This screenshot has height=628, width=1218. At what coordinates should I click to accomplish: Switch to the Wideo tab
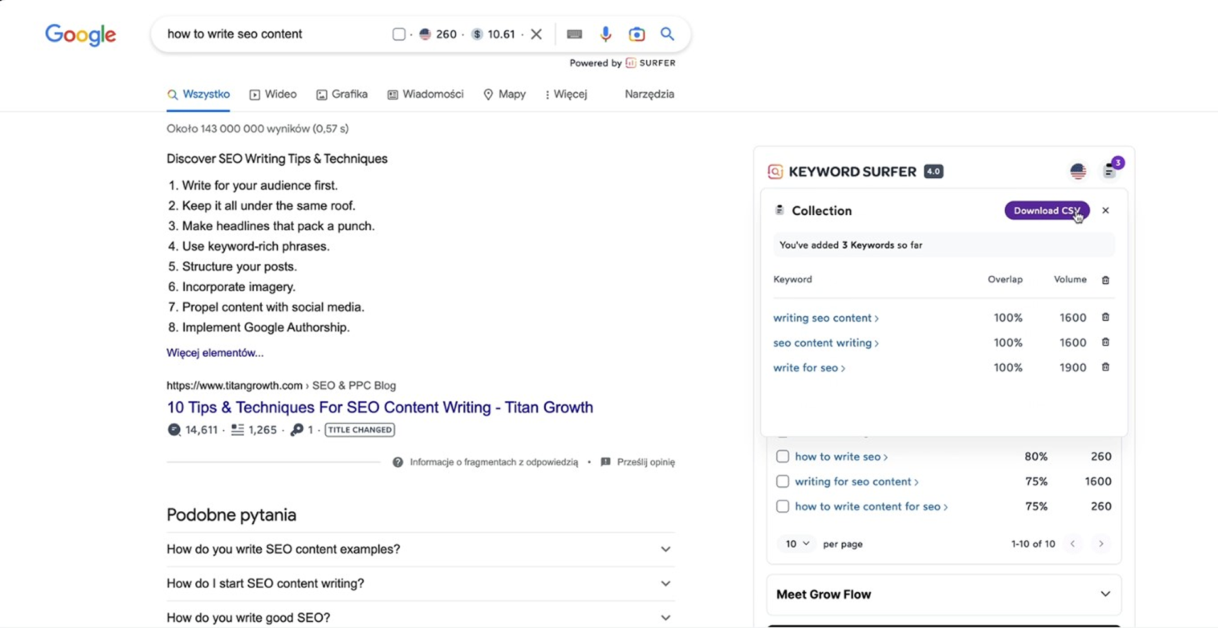[x=273, y=94]
